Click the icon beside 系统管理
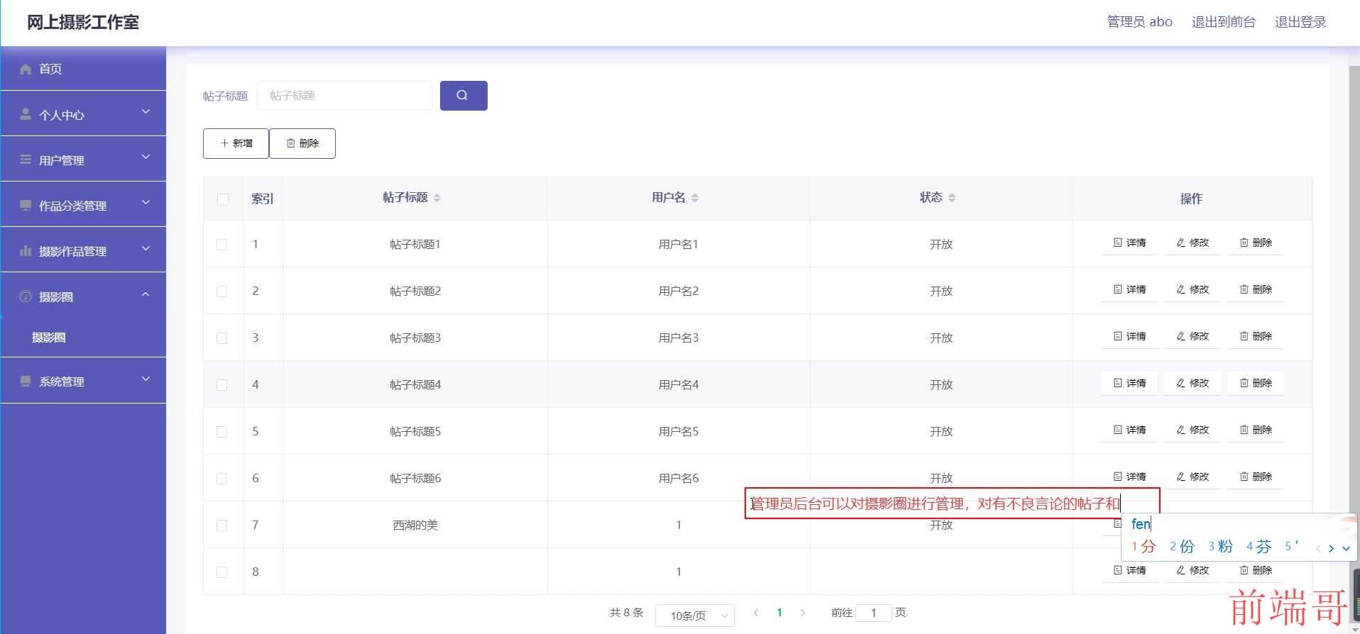 (26, 381)
